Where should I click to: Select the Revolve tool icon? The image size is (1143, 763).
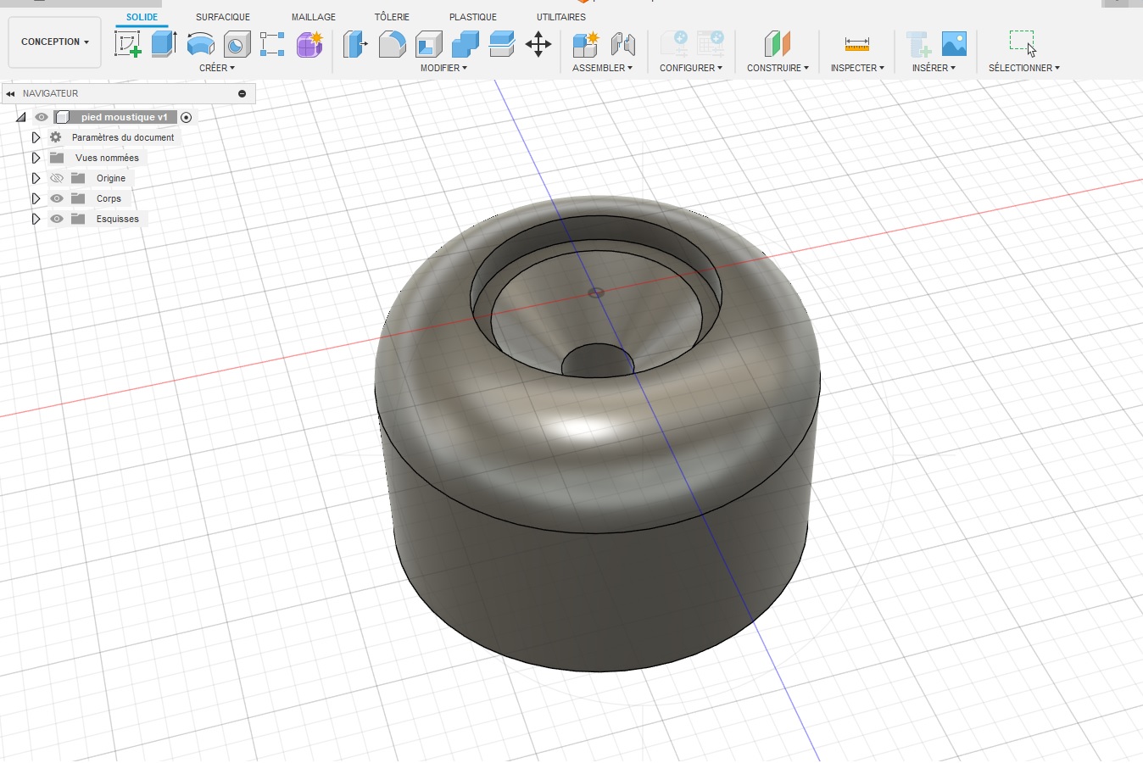(x=200, y=43)
